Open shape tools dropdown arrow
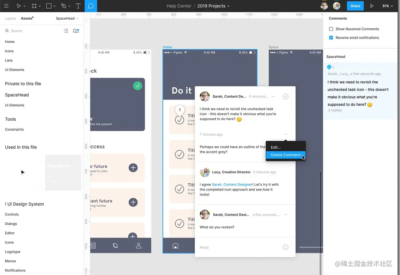The width and height of the screenshot is (400, 275). pos(54,6)
